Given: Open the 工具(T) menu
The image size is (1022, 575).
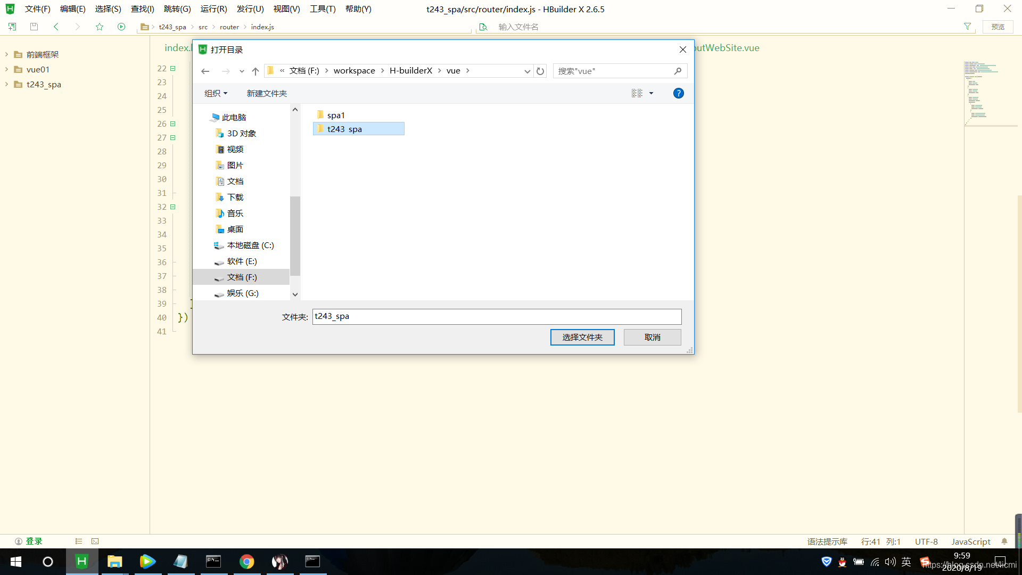Looking at the screenshot, I should pos(323,9).
